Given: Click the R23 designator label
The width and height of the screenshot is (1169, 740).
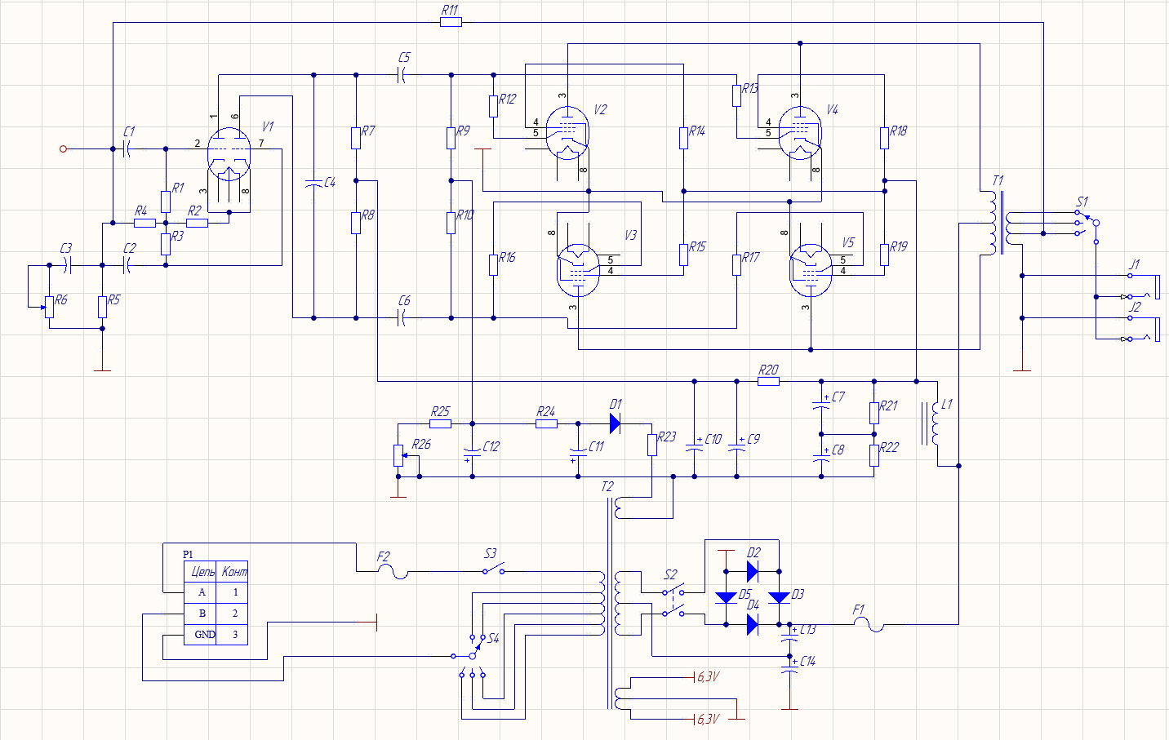Looking at the screenshot, I should coord(666,436).
